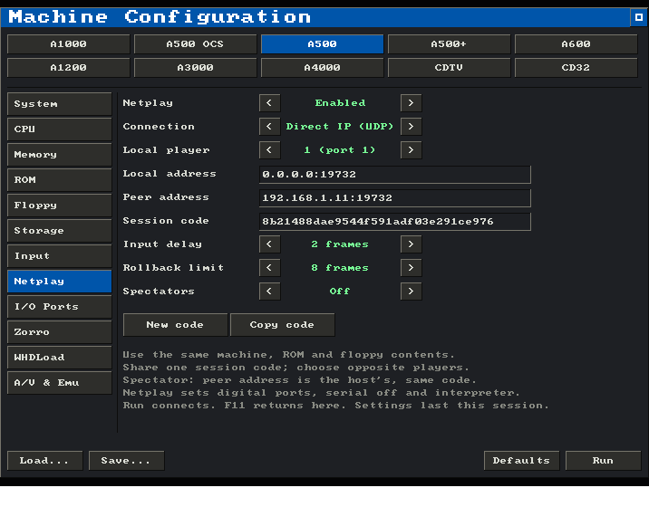Pick the A4000 machine preset

[322, 68]
